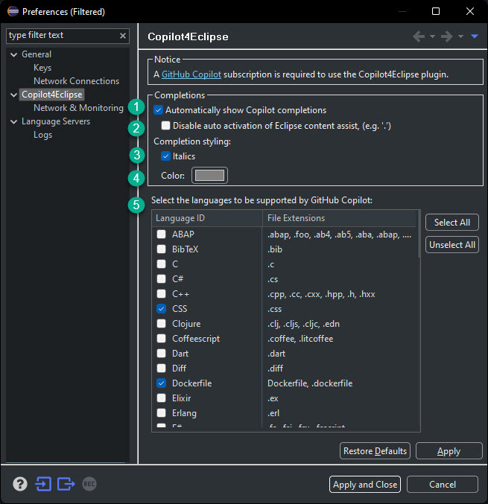Maximize the Preferences window
This screenshot has width=488, height=504.
click(436, 11)
